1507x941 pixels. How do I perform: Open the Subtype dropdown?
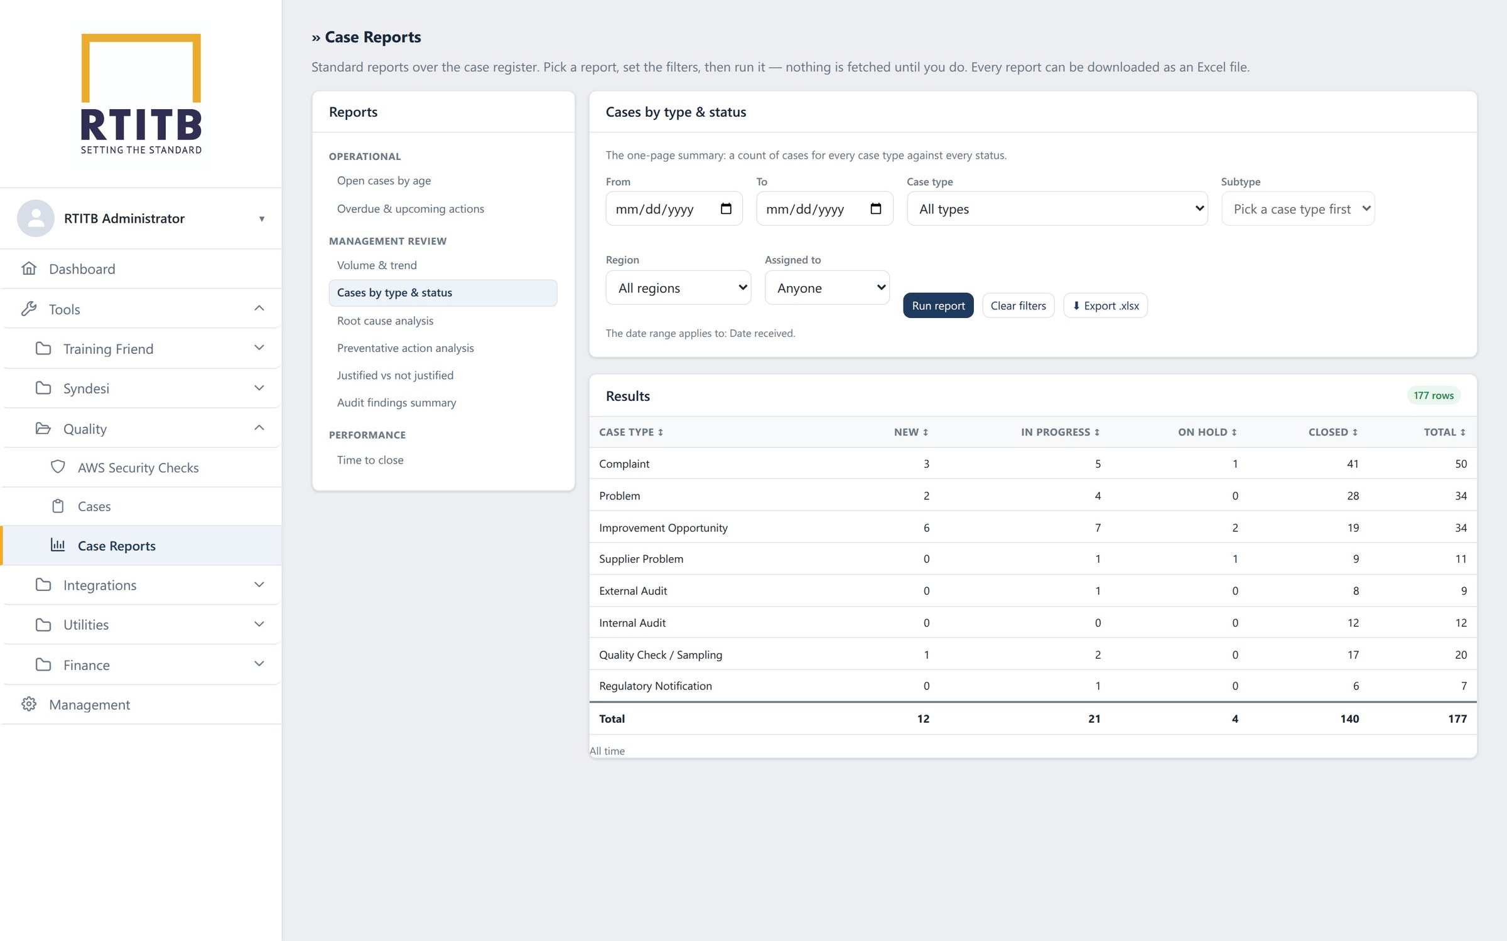pyautogui.click(x=1298, y=209)
